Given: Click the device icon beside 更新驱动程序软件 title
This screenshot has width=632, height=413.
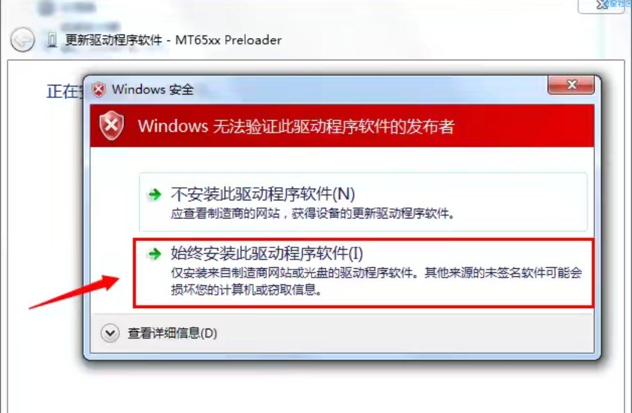Looking at the screenshot, I should click(52, 39).
